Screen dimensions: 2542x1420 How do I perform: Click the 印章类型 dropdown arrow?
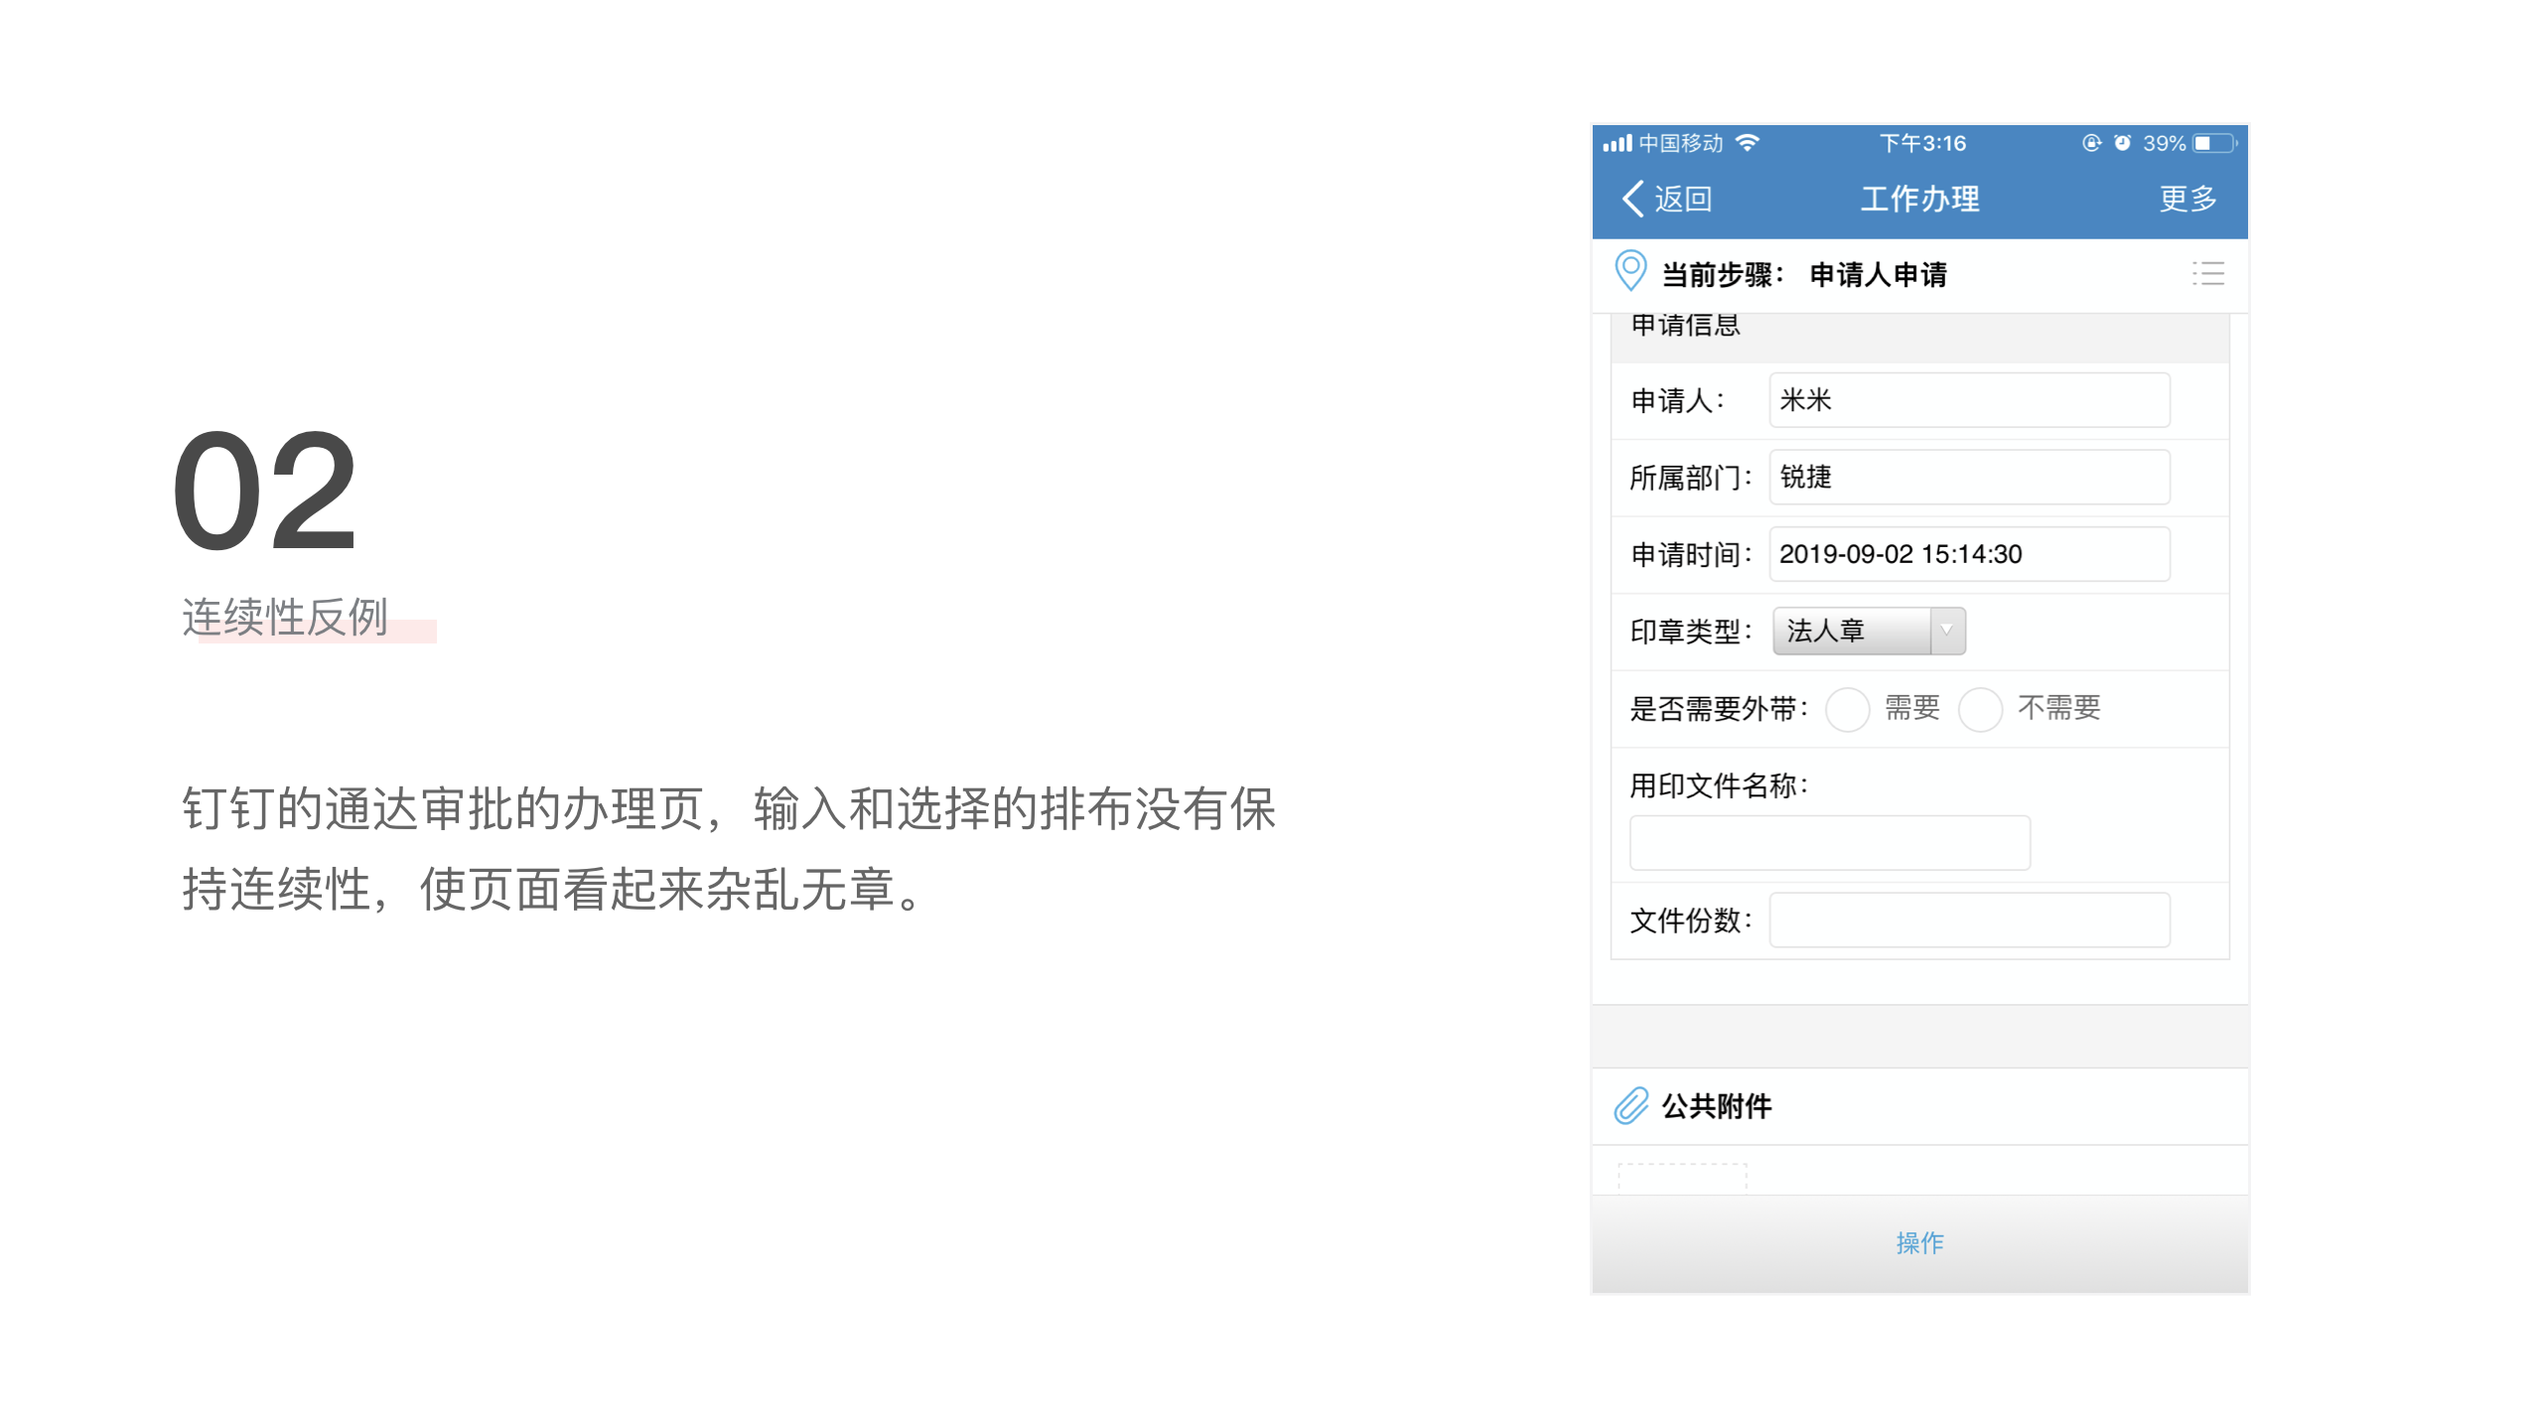(x=1946, y=631)
